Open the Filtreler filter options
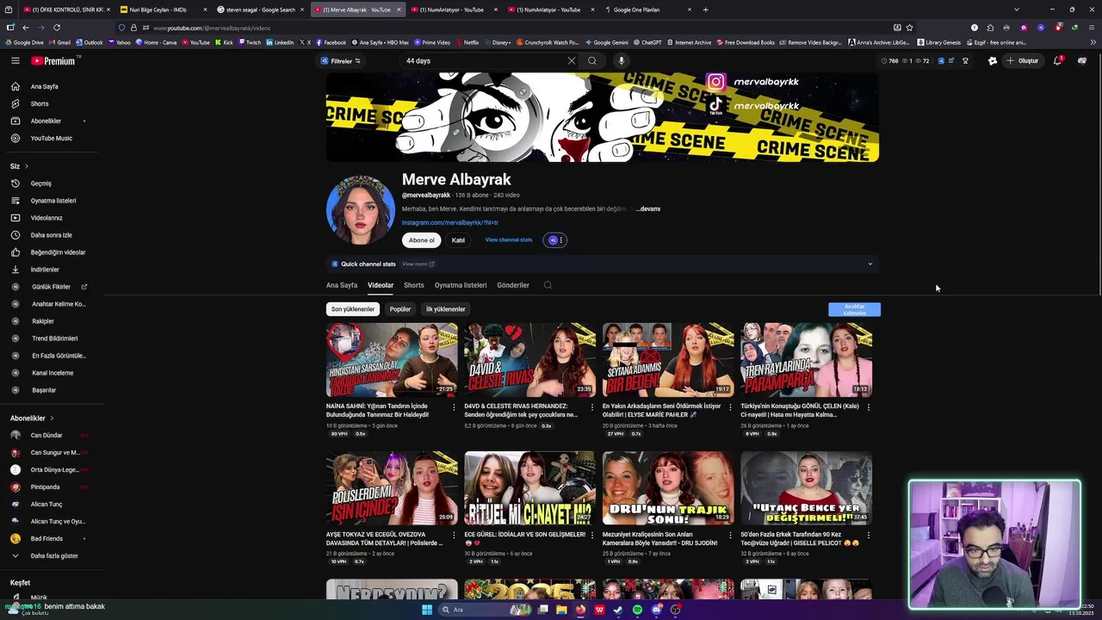This screenshot has width=1102, height=620. 340,61
